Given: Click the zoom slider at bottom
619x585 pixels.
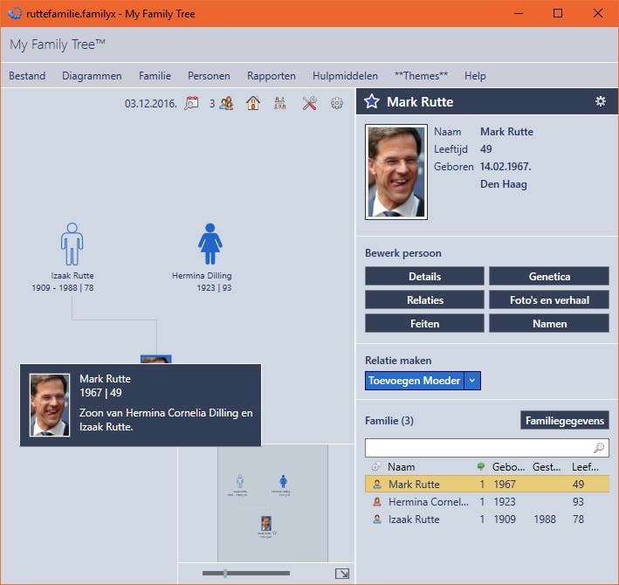Looking at the screenshot, I should [x=246, y=573].
